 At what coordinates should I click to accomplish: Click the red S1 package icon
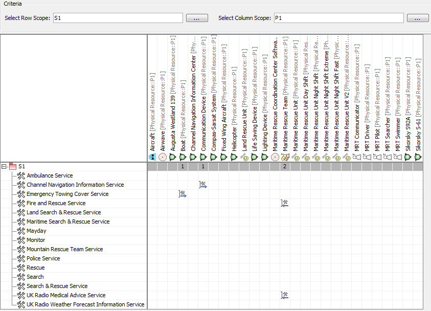point(13,166)
